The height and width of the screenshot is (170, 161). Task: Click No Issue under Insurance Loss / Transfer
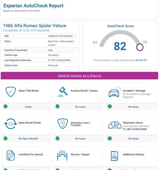click(80, 139)
